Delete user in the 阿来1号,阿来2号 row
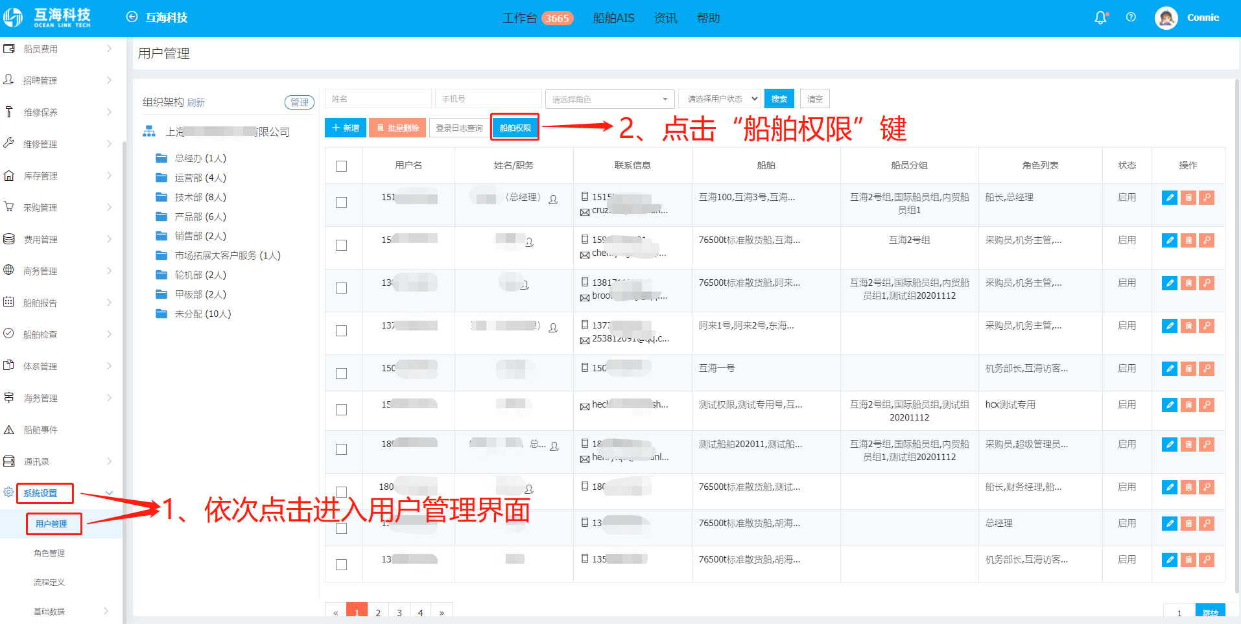Screen dimensions: 1241x624 pos(1188,326)
